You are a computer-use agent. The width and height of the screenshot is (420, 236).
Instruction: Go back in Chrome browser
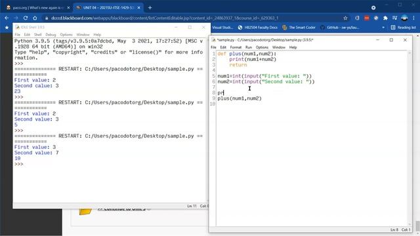[7, 18]
